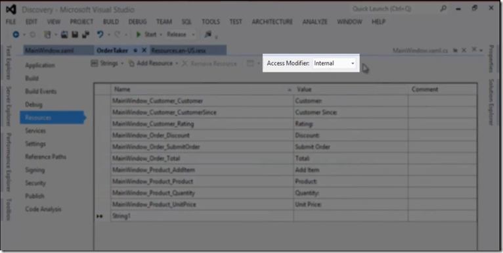Image resolution: width=503 pixels, height=253 pixels.
Task: Click the Comment column header
Action: [443, 89]
